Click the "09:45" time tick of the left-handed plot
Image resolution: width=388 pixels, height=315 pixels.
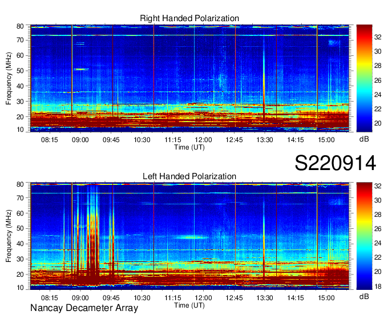point(111,298)
